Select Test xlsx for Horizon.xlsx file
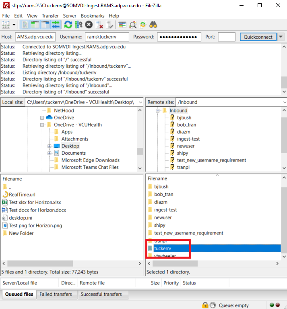Image resolution: width=287 pixels, height=309 pixels. 35,202
